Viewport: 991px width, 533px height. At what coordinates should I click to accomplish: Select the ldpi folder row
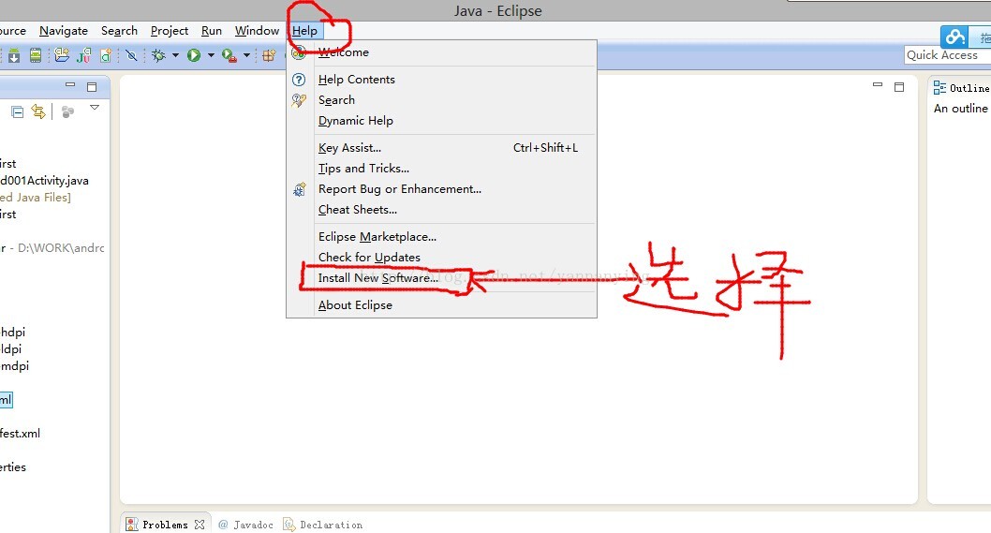[x=10, y=349]
